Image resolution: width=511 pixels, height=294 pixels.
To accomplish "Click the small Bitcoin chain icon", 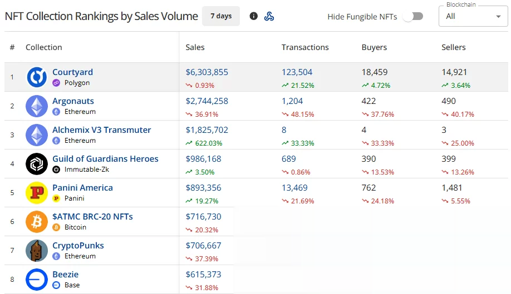I will pyautogui.click(x=56, y=227).
